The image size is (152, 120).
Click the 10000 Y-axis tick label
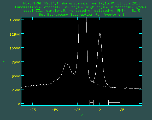coord(15,48)
